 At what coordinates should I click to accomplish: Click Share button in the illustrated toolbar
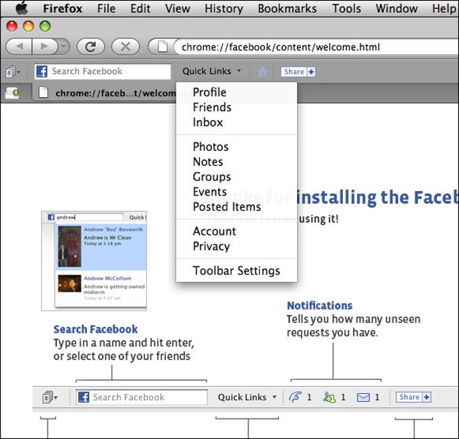point(409,397)
